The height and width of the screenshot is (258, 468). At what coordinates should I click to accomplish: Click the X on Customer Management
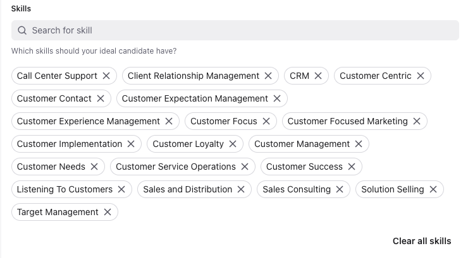point(359,144)
